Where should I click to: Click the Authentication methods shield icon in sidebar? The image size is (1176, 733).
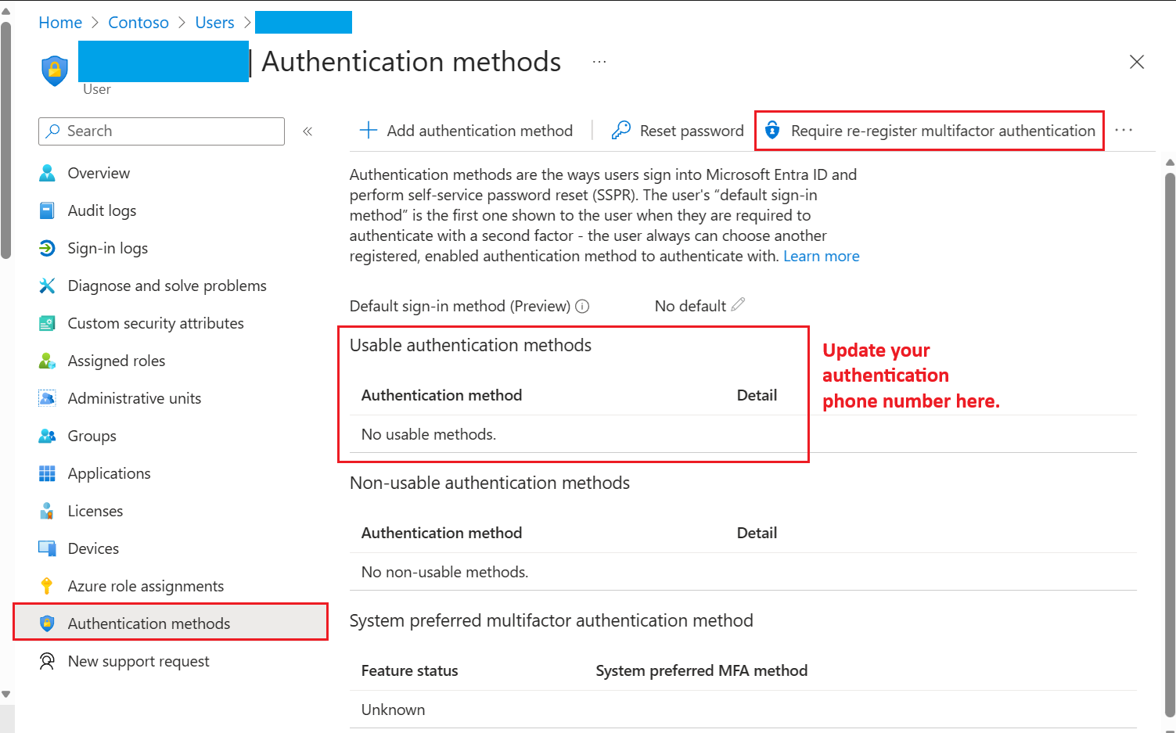pyautogui.click(x=47, y=623)
